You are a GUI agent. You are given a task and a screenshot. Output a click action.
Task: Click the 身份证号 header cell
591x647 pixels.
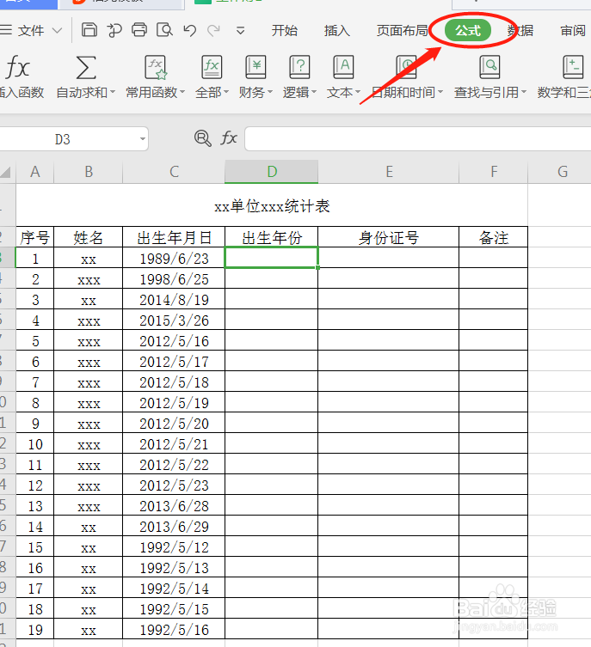tap(389, 237)
